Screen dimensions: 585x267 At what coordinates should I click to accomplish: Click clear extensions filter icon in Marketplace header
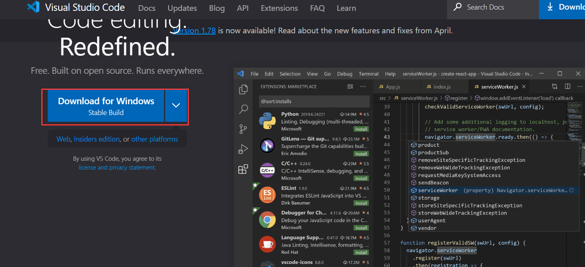coord(350,86)
